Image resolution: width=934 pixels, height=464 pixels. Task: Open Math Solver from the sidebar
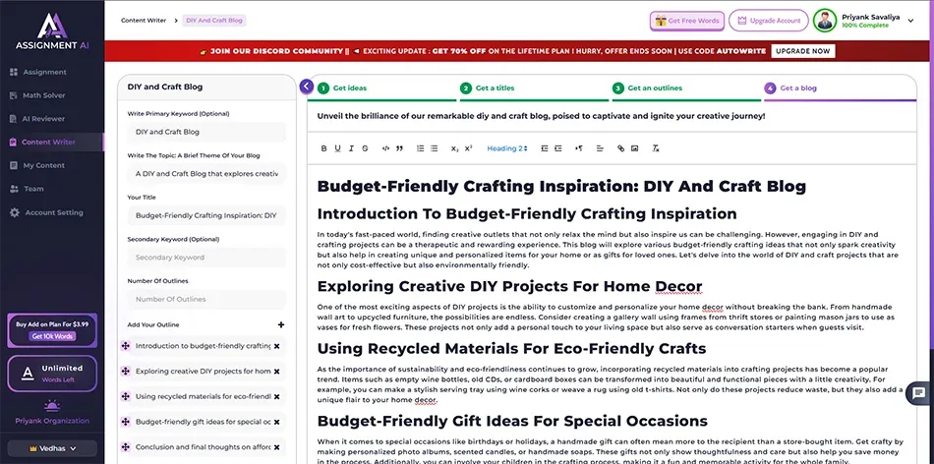click(44, 95)
